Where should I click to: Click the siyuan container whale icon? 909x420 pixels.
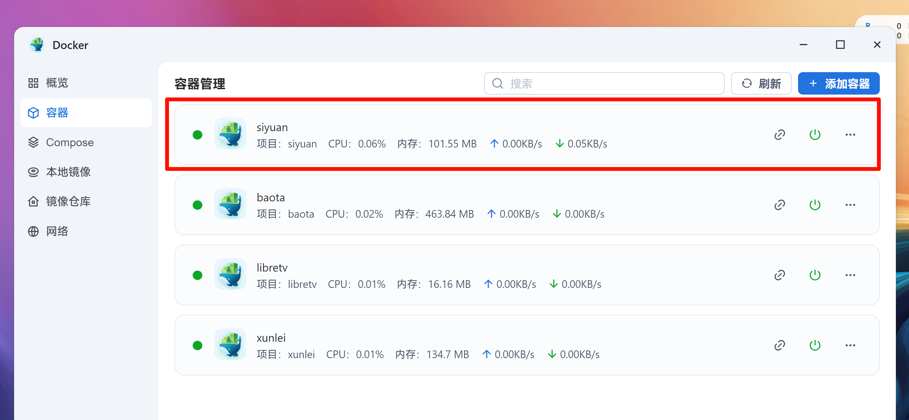pos(230,134)
